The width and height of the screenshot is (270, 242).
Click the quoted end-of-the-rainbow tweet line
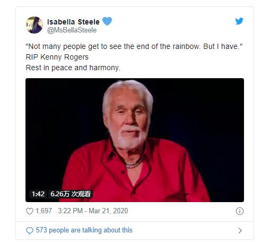134,47
